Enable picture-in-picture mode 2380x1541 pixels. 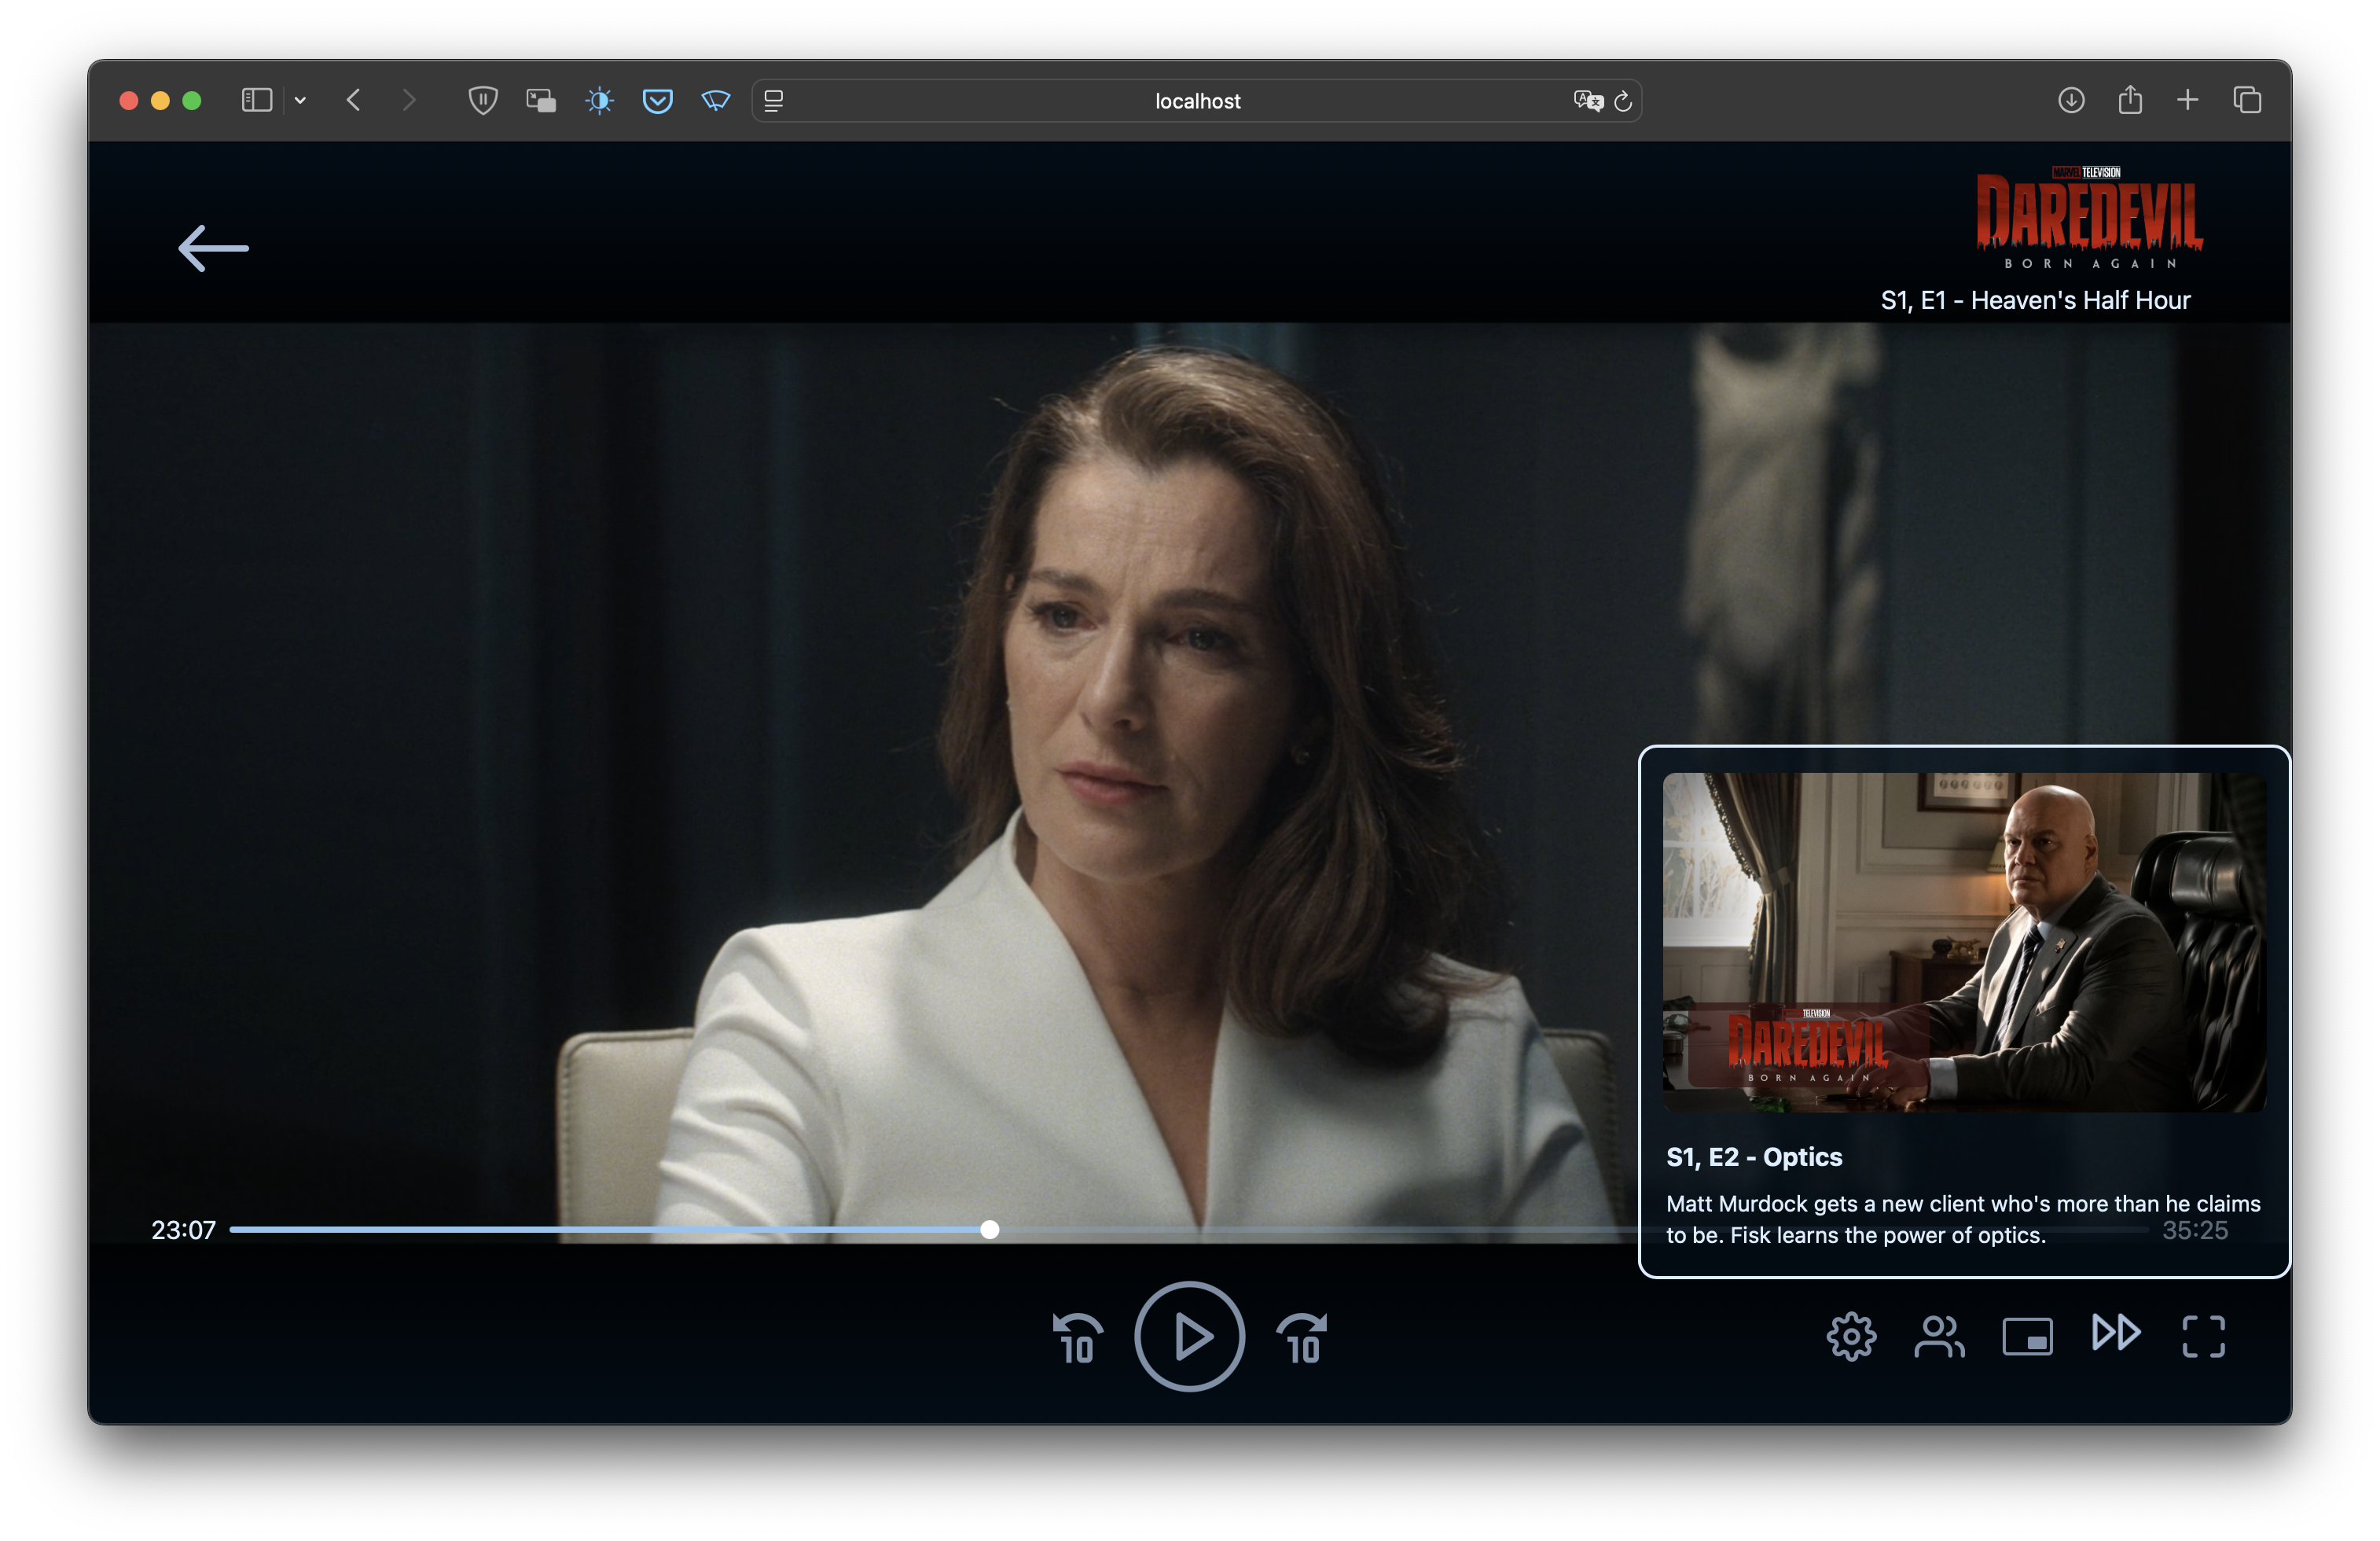pos(2027,1336)
